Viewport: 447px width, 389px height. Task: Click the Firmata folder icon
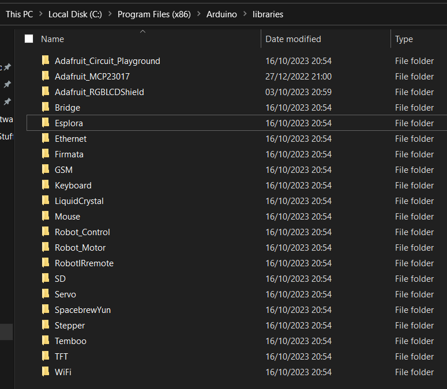(46, 154)
